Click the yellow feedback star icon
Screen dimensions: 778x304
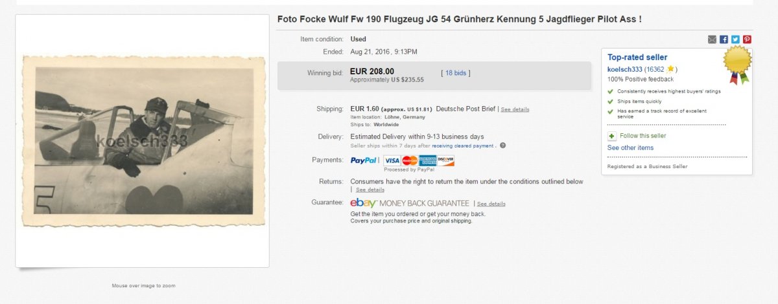[x=671, y=69]
